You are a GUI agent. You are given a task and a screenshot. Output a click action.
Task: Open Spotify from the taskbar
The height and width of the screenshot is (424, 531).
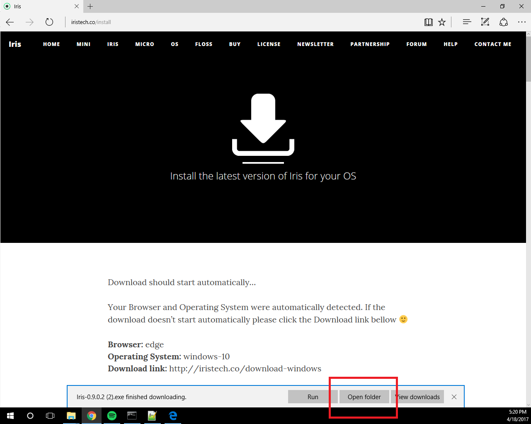click(x=112, y=416)
